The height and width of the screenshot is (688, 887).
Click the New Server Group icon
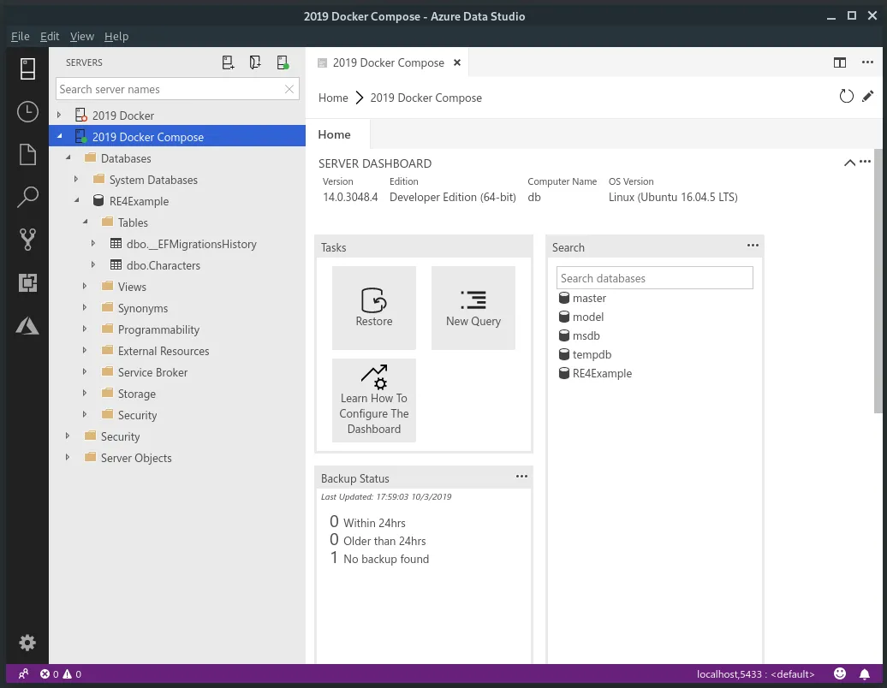point(255,62)
